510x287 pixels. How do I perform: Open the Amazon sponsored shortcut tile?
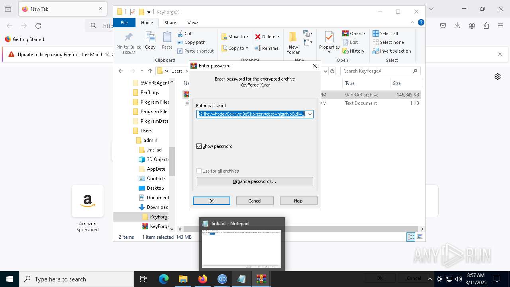coord(88,201)
